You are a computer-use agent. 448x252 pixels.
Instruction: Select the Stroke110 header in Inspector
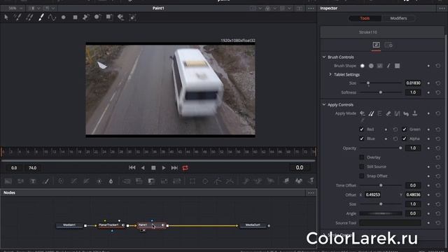[382, 32]
